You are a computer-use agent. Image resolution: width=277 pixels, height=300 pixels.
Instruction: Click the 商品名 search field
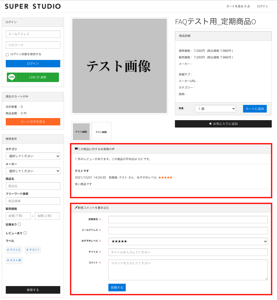(33, 186)
